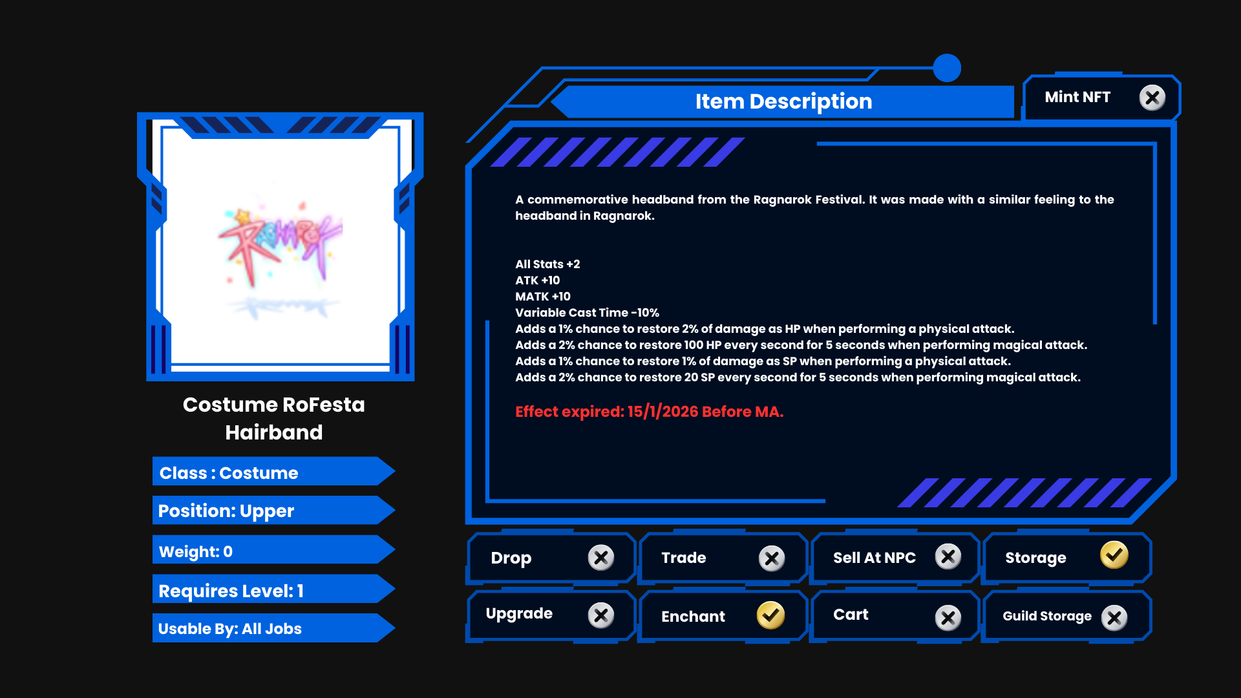Click the X icon beside Mint NFT
The height and width of the screenshot is (698, 1241).
click(1152, 98)
